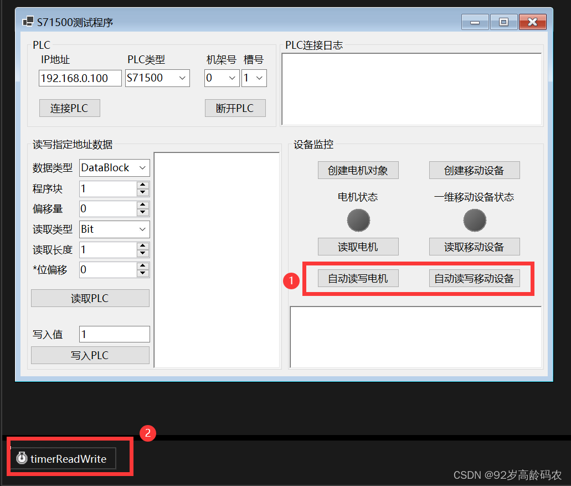Click the read results list box
Viewport: 571px width, 486px height.
[x=217, y=260]
